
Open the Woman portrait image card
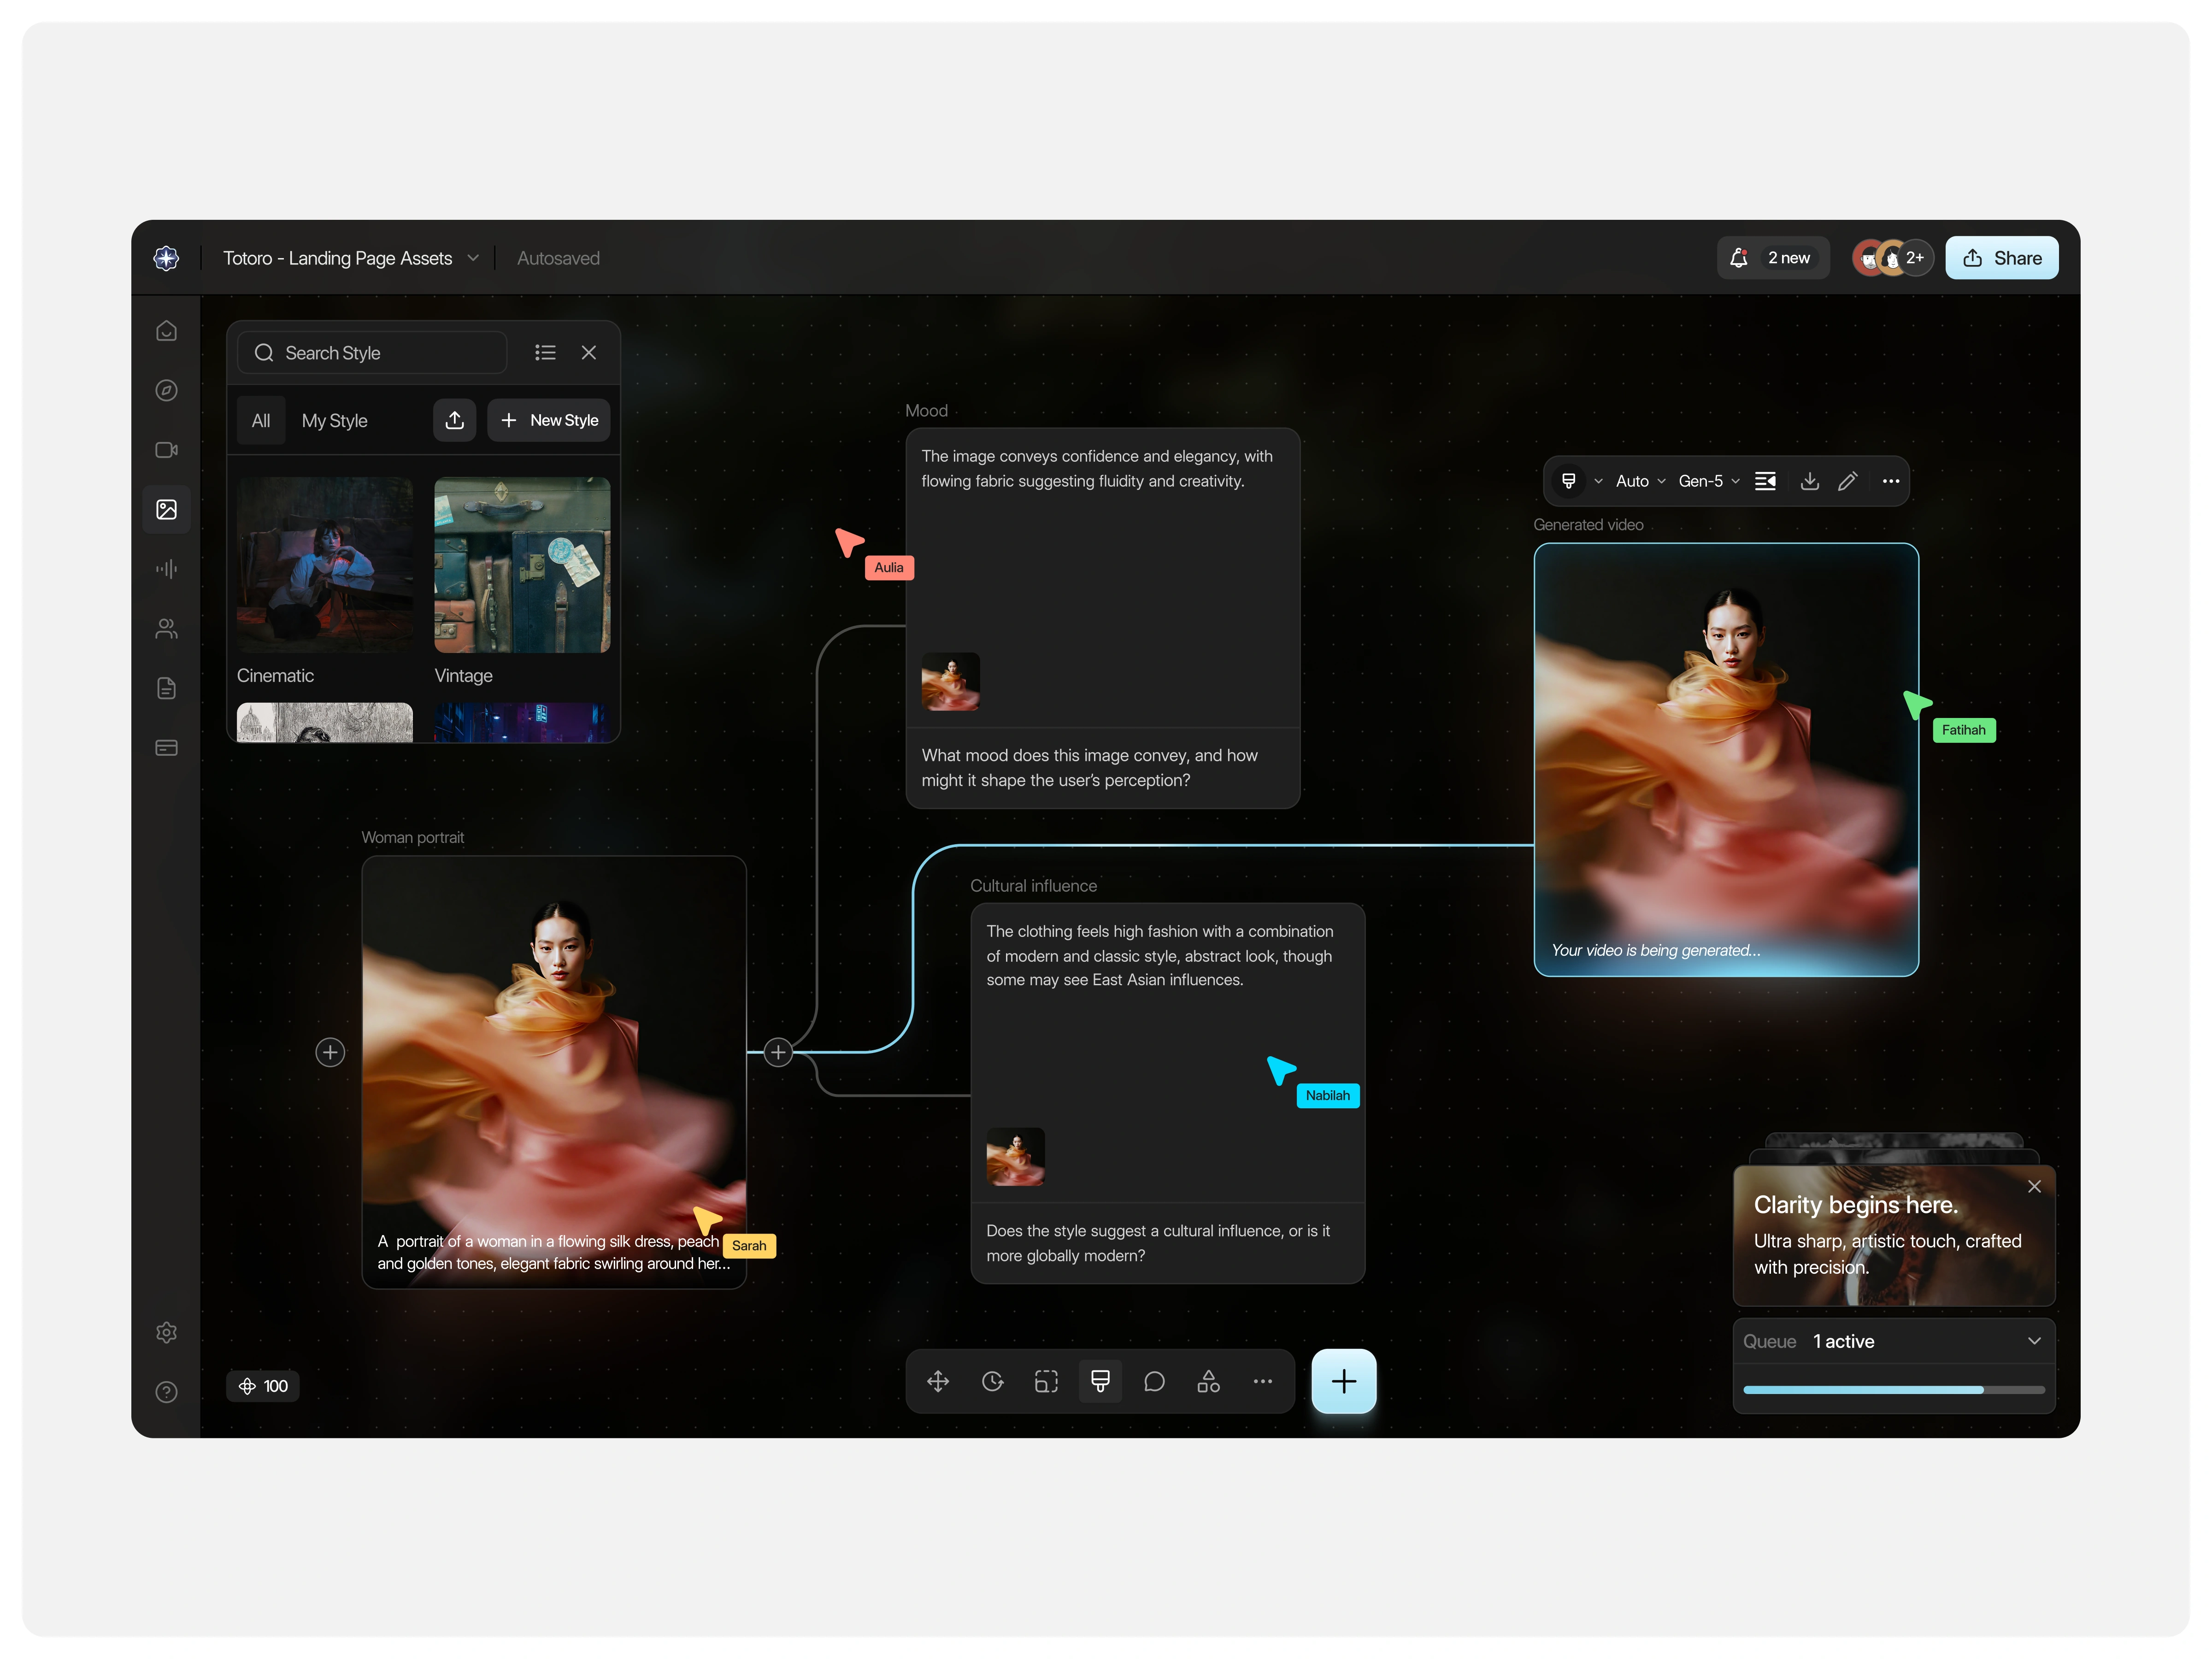(554, 1072)
